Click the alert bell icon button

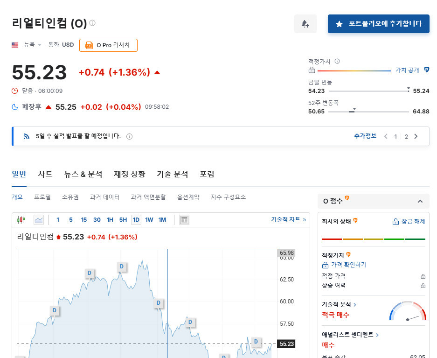[x=305, y=24]
